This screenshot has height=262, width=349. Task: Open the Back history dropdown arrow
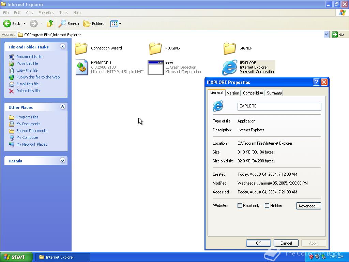click(24, 24)
